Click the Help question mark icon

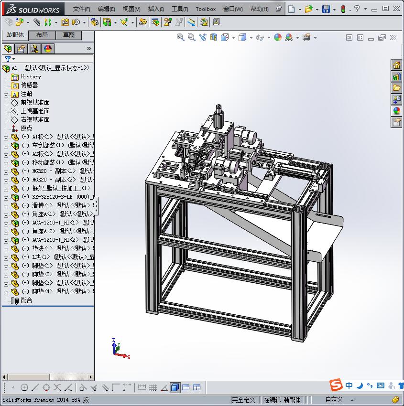357,9
